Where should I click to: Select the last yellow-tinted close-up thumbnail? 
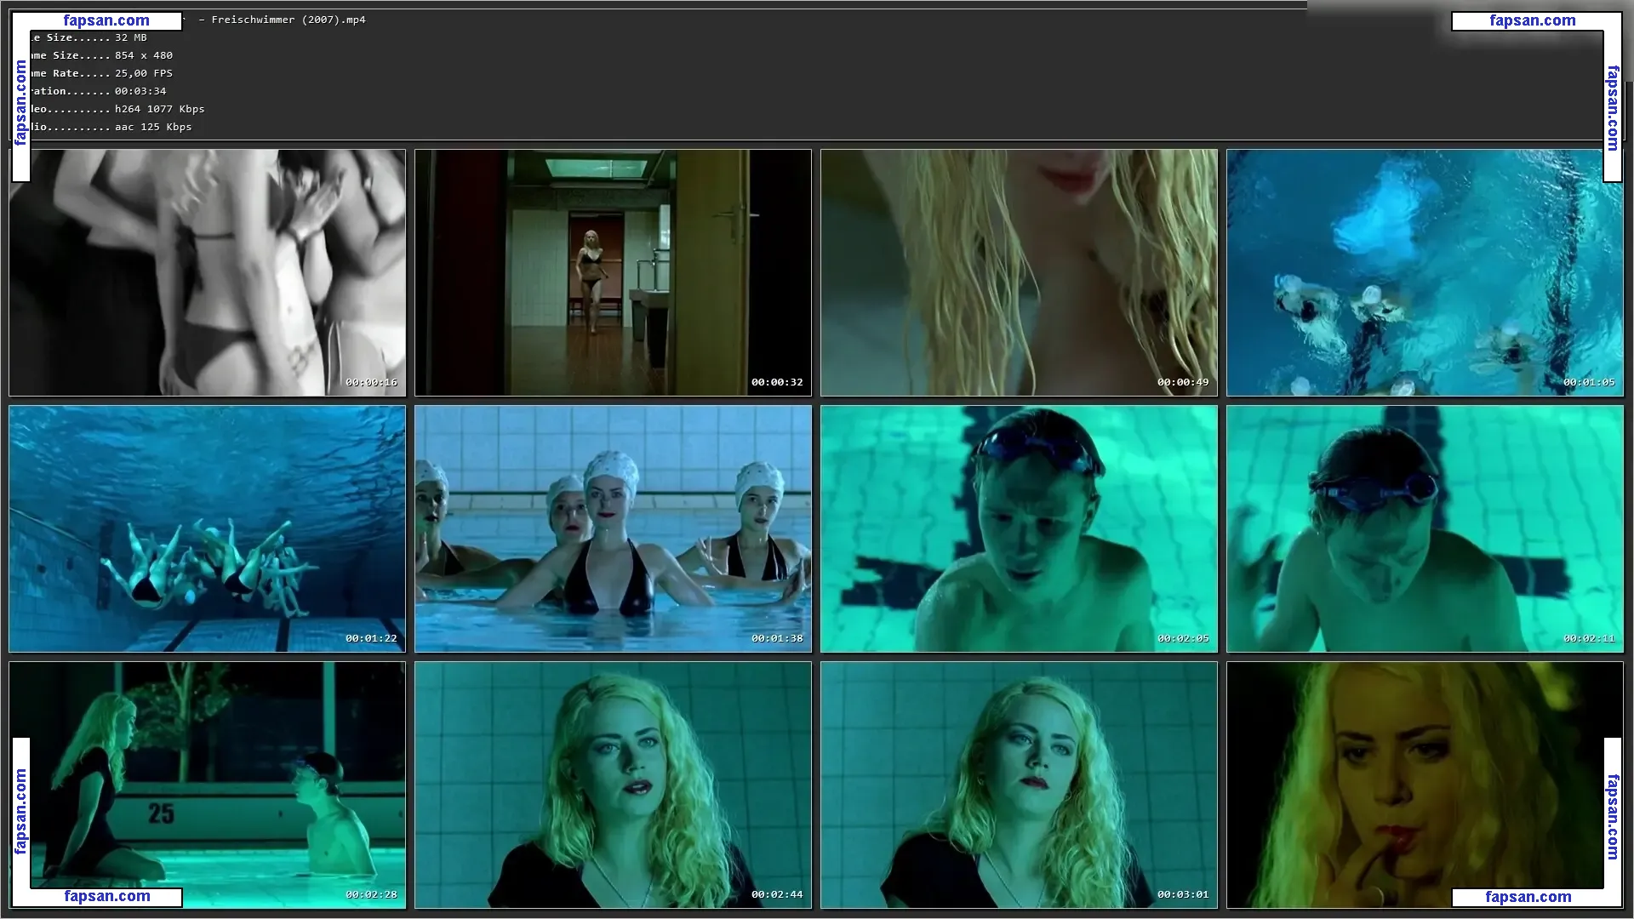coord(1425,785)
